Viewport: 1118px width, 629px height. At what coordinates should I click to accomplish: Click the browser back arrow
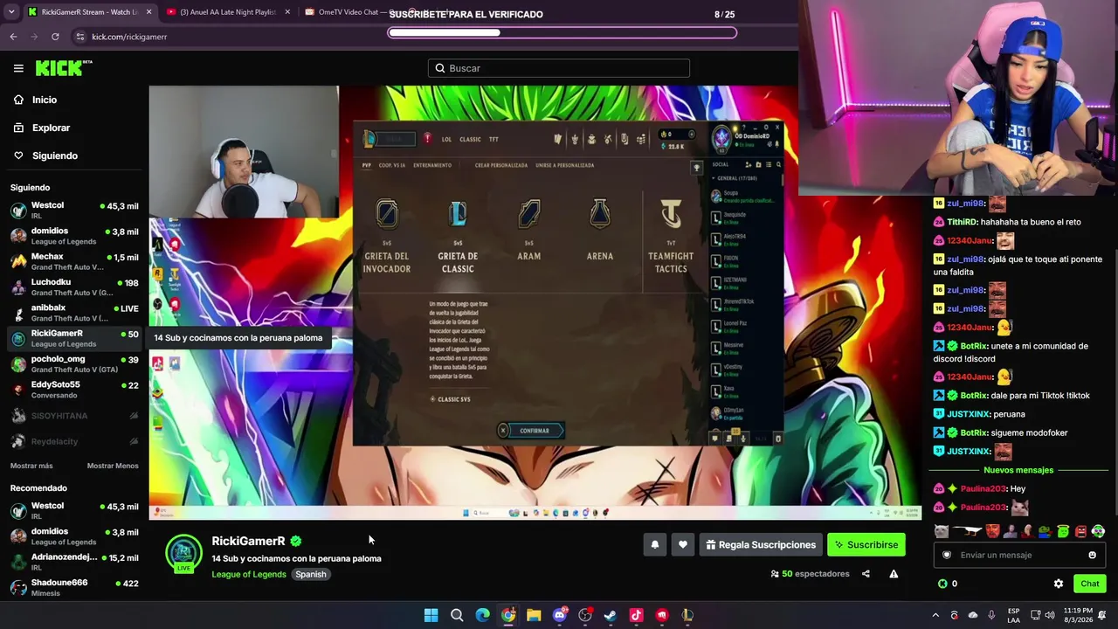coord(13,37)
